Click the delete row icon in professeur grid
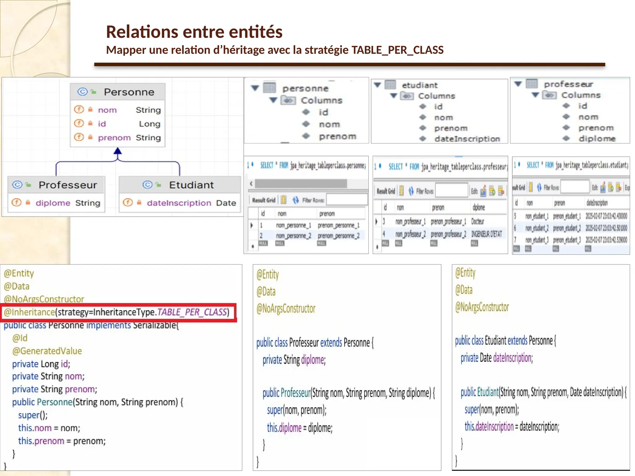Viewport: 635px width, 476px height. point(501,191)
